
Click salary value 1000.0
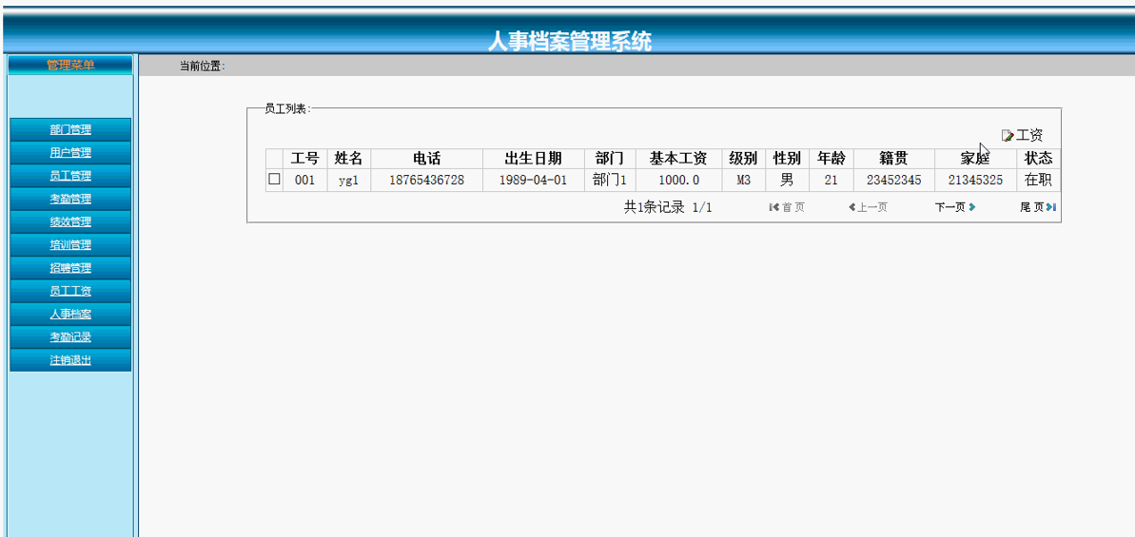pyautogui.click(x=678, y=180)
